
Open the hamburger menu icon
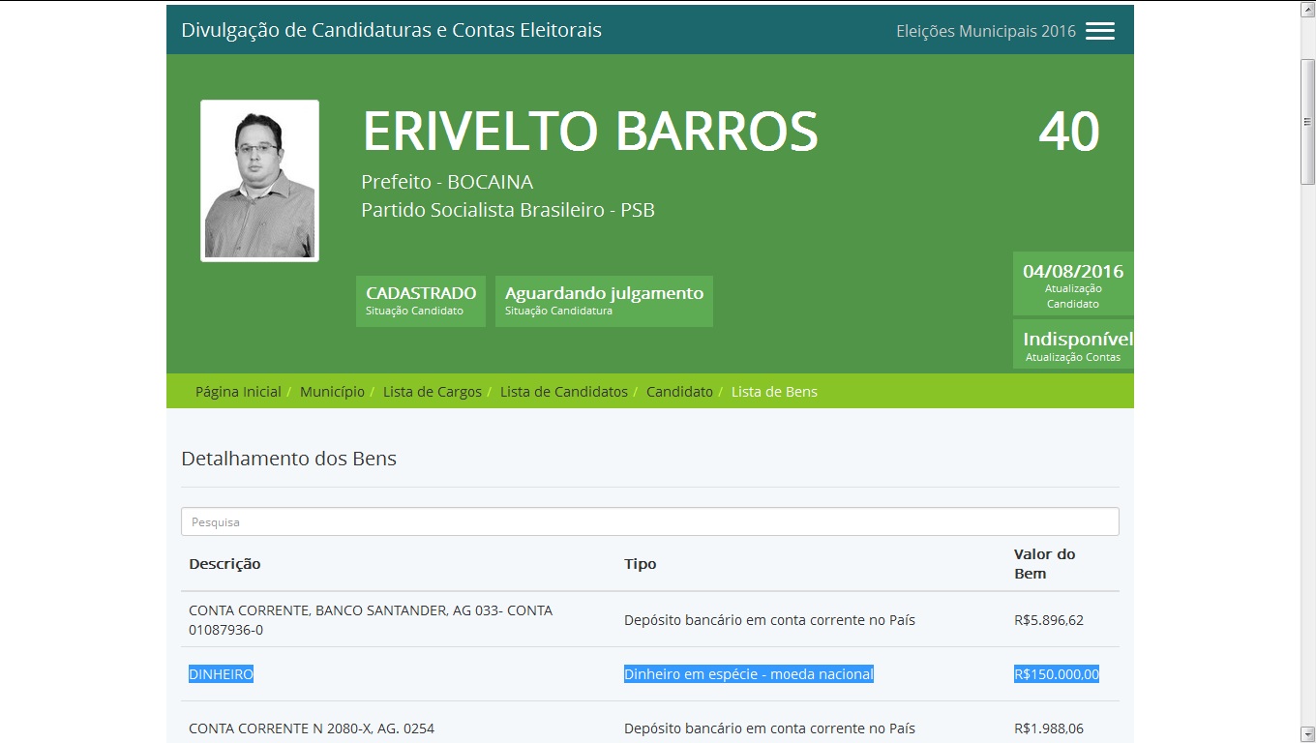coord(1100,31)
